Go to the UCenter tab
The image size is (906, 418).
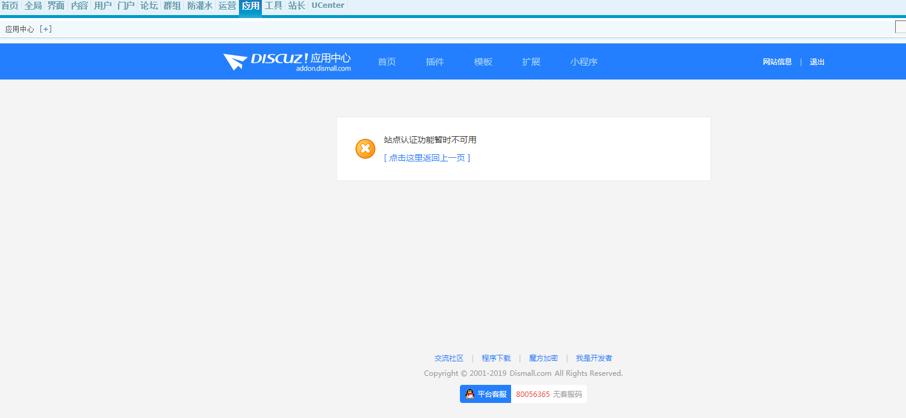click(x=327, y=6)
